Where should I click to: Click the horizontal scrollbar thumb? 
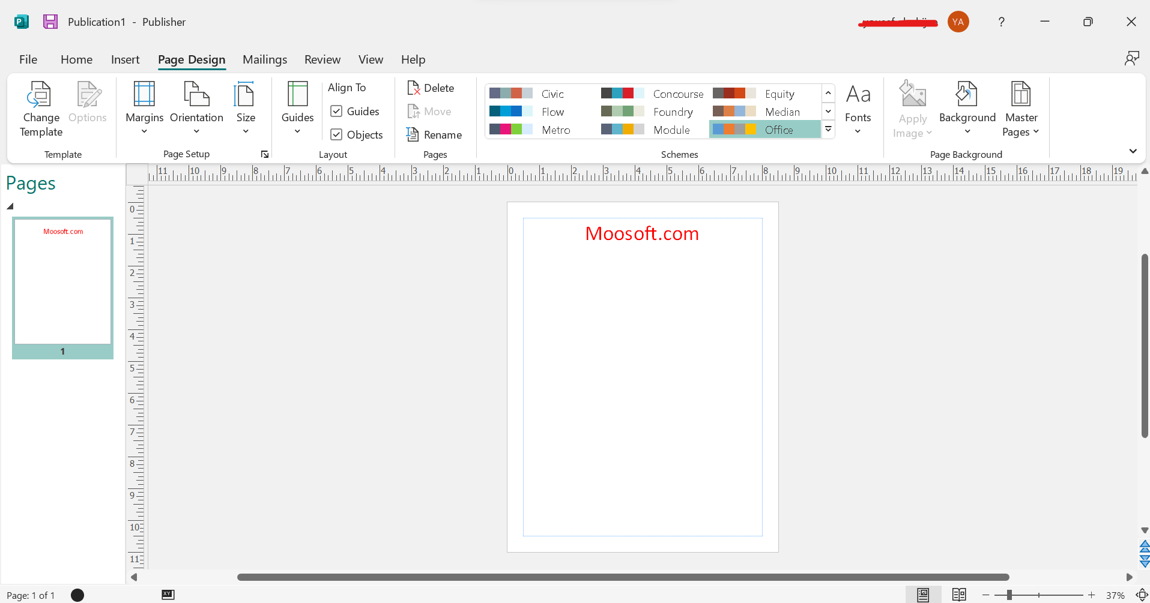coord(623,577)
